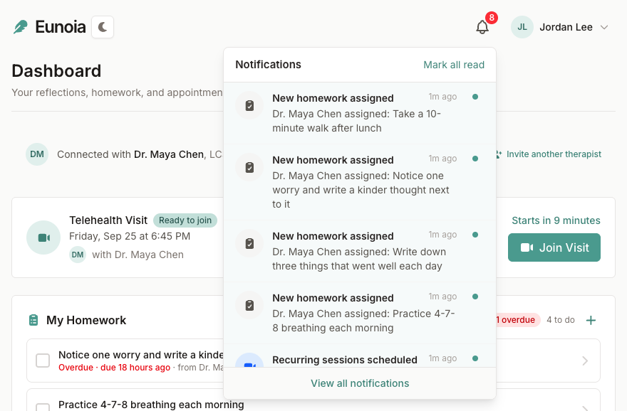Click the My Homework clipboard icon
Screen dimensions: 627x411
pyautogui.click(x=33, y=320)
